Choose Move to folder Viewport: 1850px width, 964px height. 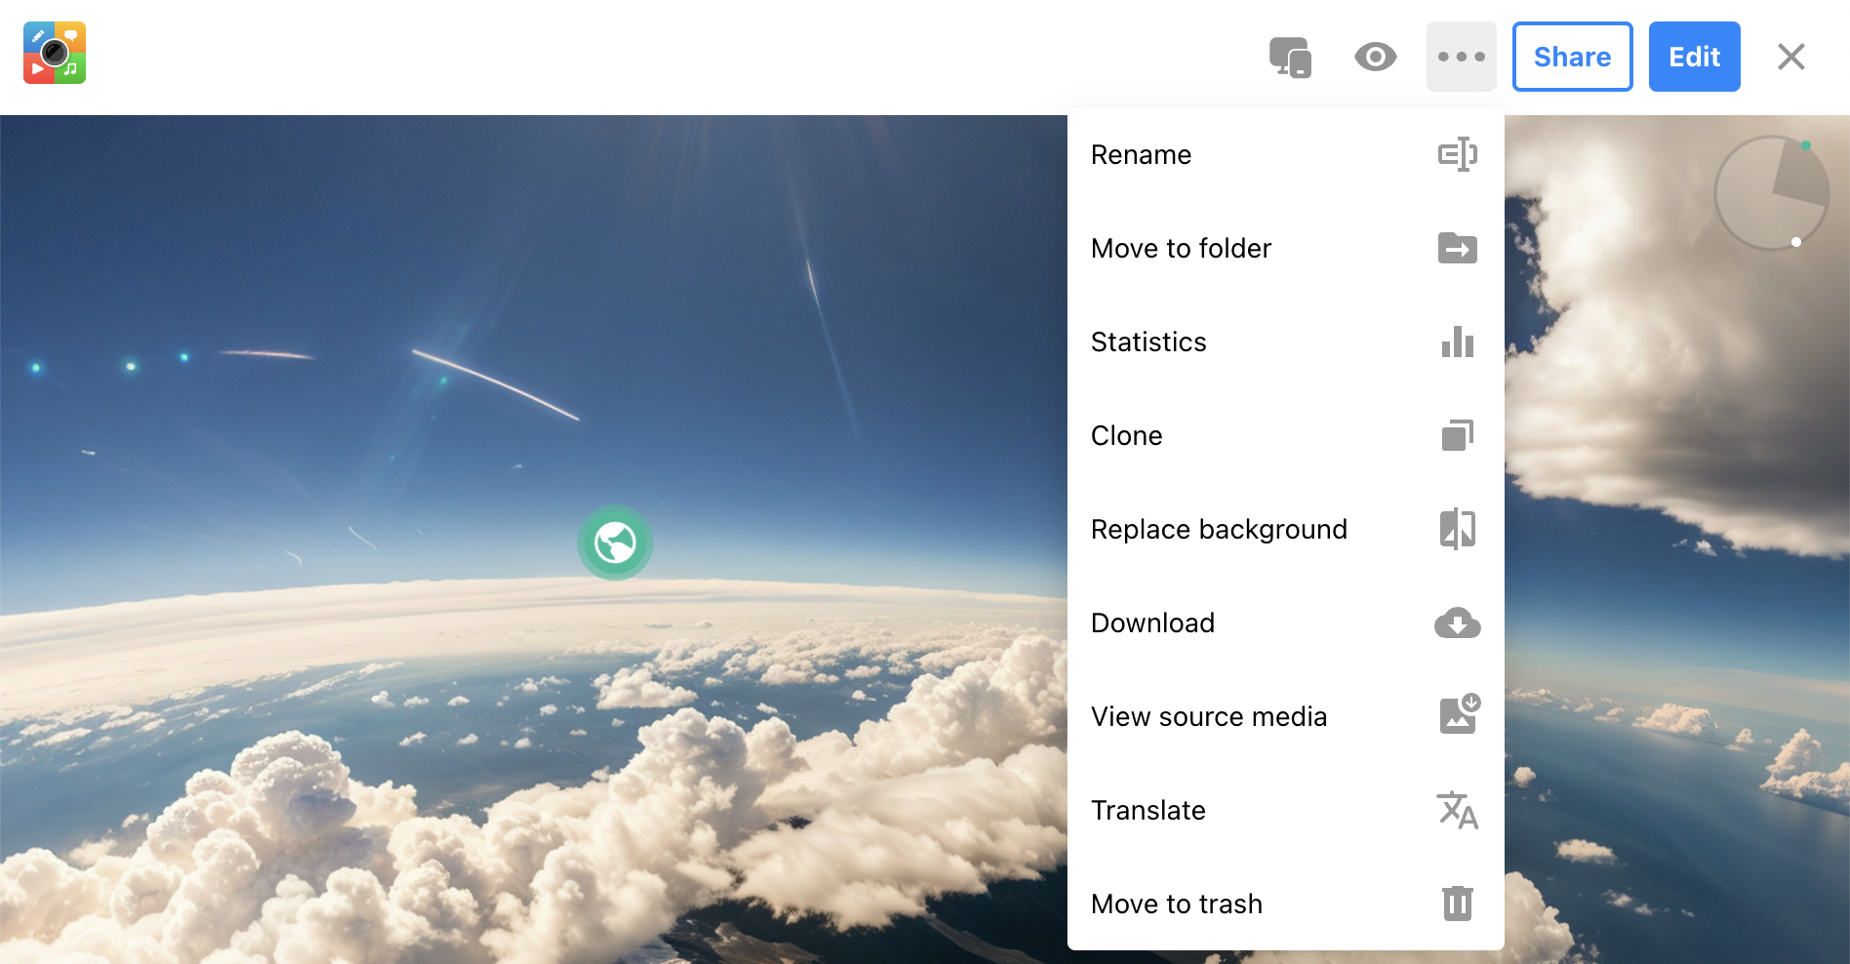pos(1286,248)
